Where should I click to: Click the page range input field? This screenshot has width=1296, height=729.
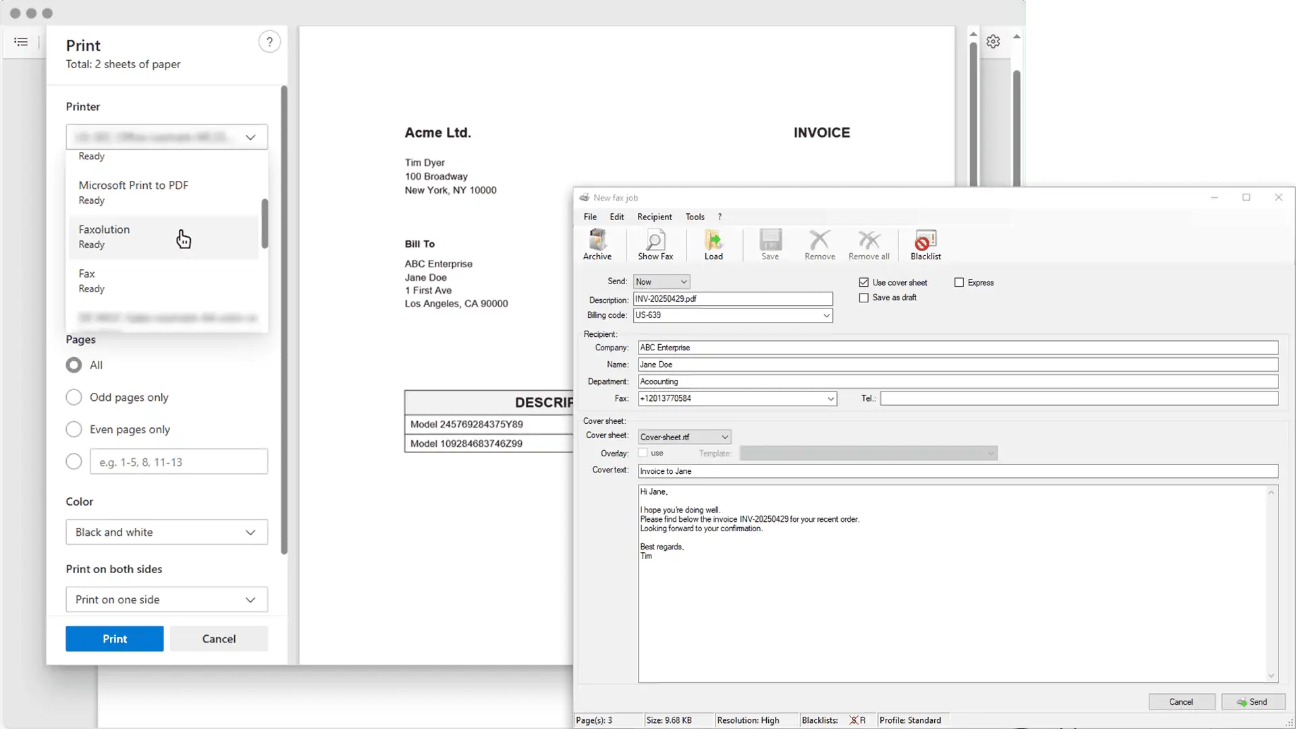click(x=179, y=462)
